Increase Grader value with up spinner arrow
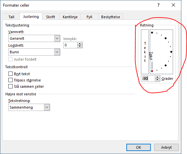The width and height of the screenshot is (187, 154). [x=157, y=77]
